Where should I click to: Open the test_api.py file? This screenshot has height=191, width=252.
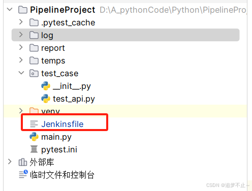pyautogui.click(x=74, y=99)
